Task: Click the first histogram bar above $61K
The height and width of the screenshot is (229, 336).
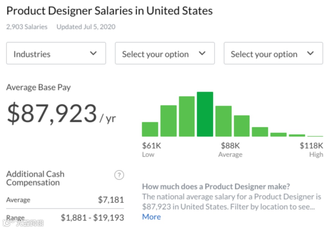Action: click(150, 129)
